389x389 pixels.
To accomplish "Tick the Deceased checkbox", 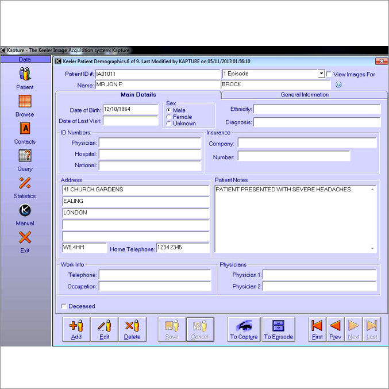I will coord(64,306).
